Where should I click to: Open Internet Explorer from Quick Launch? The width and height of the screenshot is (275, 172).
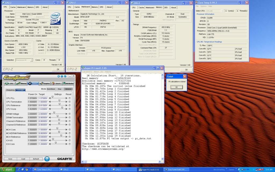(x=19, y=170)
